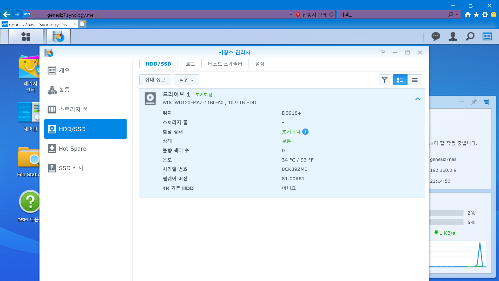Viewport: 499px width, 281px height.
Task: Switch to compact list view
Action: click(x=415, y=80)
